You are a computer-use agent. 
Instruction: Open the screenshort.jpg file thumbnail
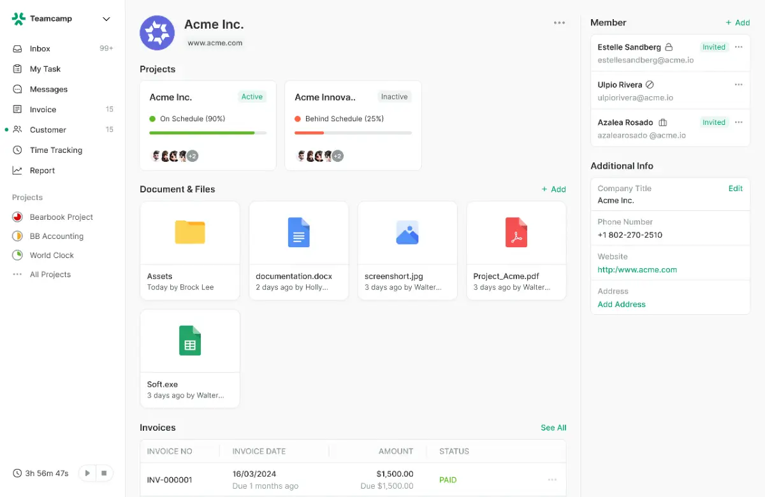tap(407, 233)
